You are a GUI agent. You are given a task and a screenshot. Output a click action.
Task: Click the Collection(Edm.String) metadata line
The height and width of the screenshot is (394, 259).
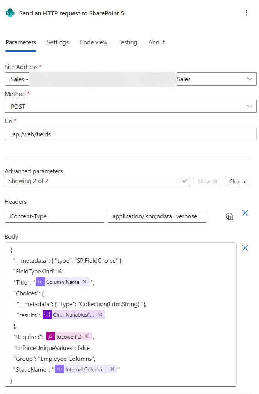tap(82, 304)
